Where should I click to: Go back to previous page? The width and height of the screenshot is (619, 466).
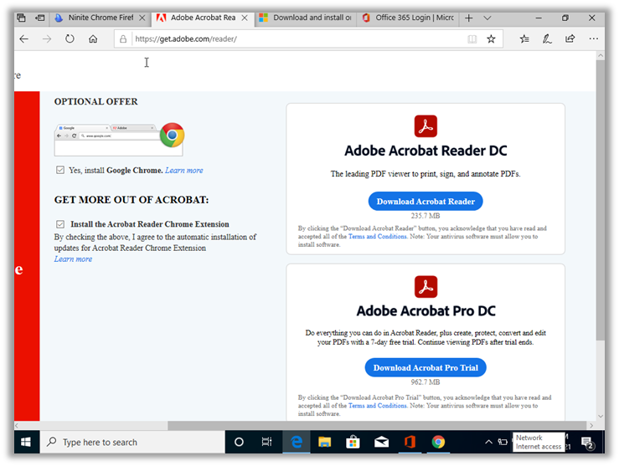pyautogui.click(x=24, y=39)
